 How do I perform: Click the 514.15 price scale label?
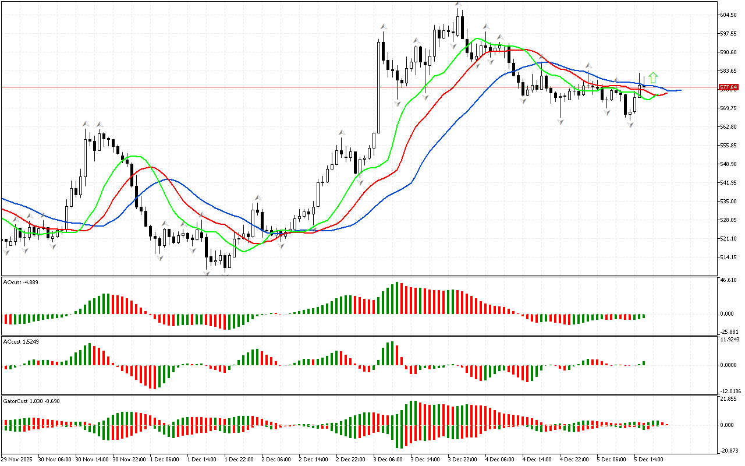[729, 257]
